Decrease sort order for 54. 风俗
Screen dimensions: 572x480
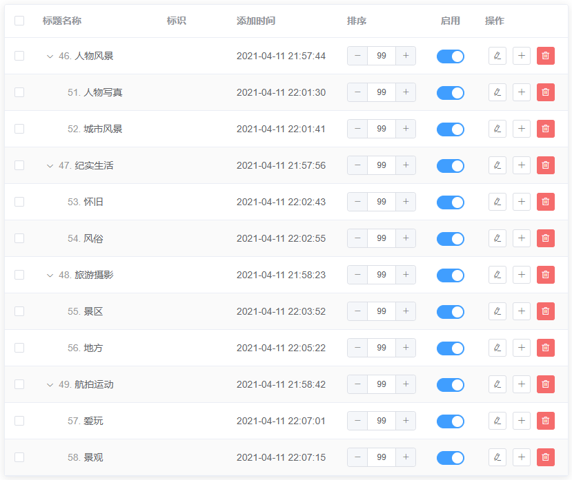357,238
